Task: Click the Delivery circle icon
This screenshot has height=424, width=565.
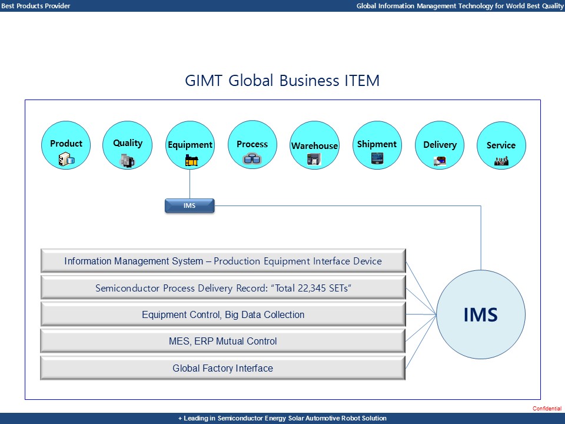Action: [x=440, y=145]
